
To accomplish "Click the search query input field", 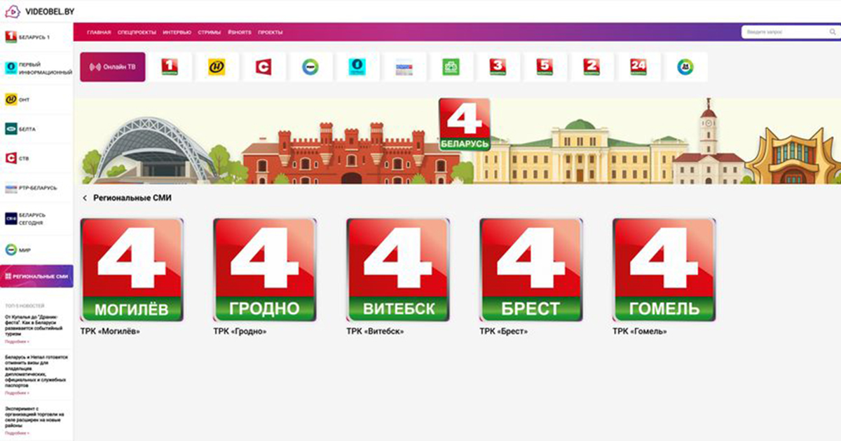I will pyautogui.click(x=785, y=33).
